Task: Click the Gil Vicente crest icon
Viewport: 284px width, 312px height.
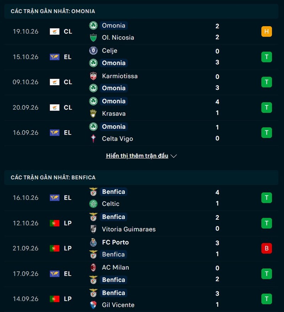Action: [93, 305]
